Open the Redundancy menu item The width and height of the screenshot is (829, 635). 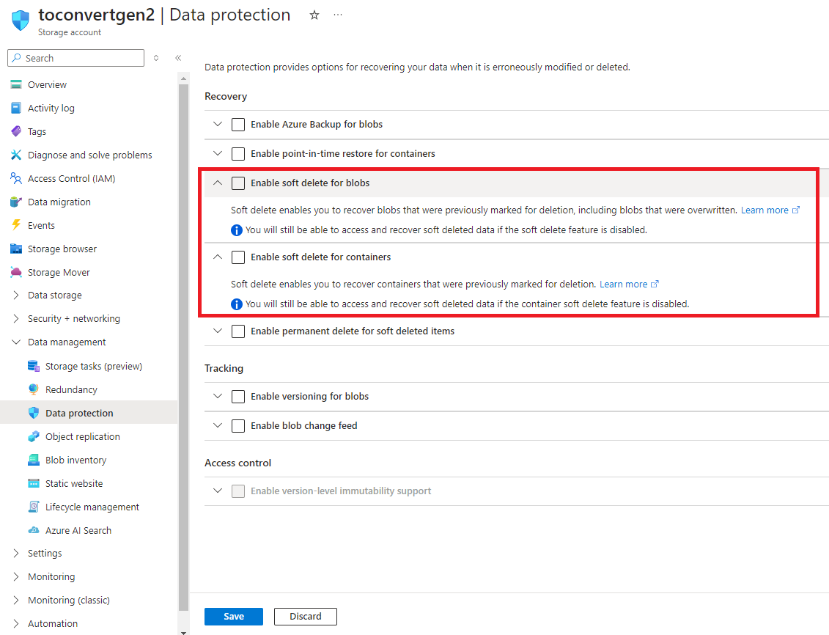pos(71,389)
